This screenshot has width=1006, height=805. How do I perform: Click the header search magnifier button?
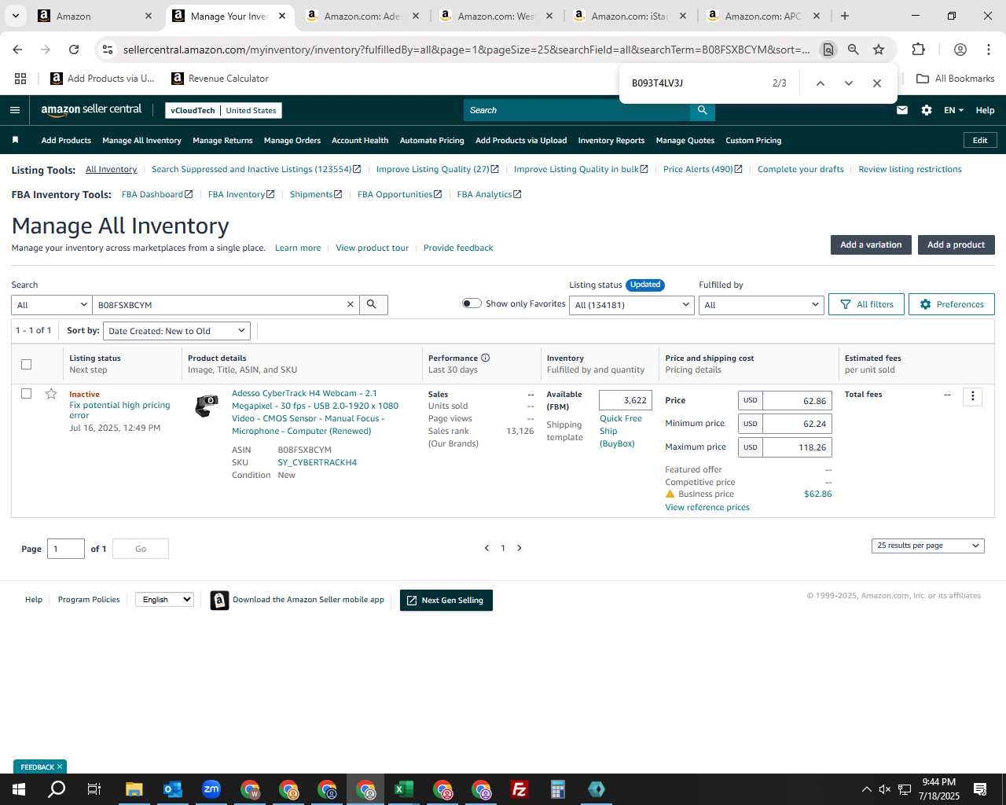[703, 110]
